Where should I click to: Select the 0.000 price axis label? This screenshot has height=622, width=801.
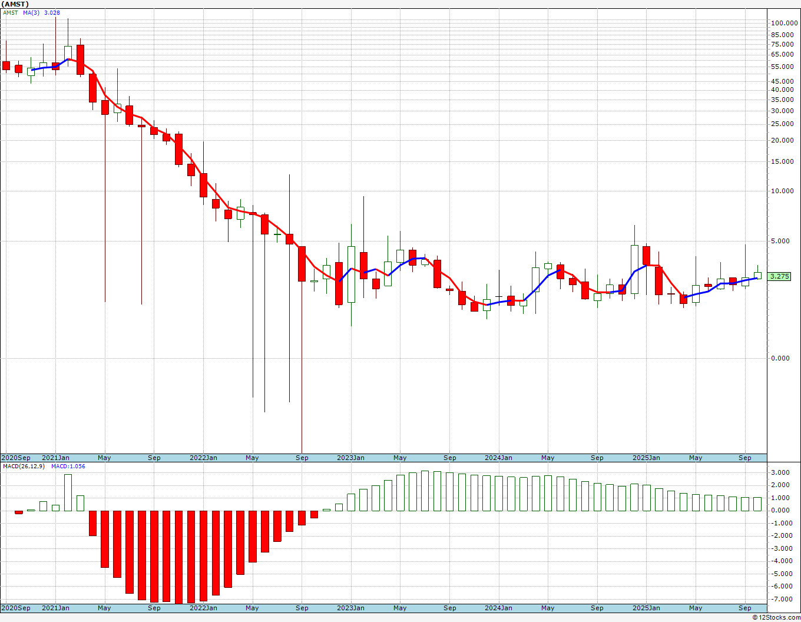click(x=780, y=358)
